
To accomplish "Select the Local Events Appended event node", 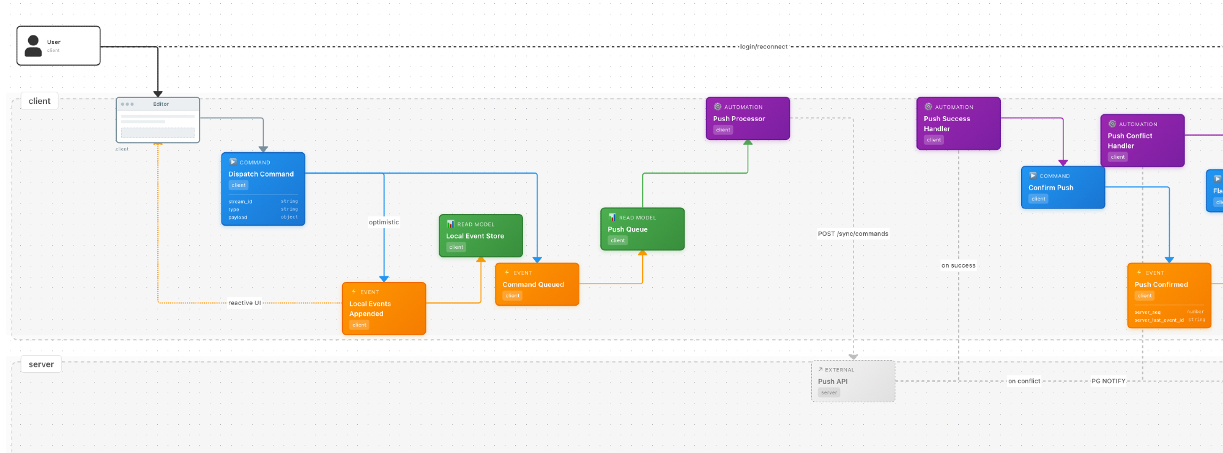I will pos(384,309).
